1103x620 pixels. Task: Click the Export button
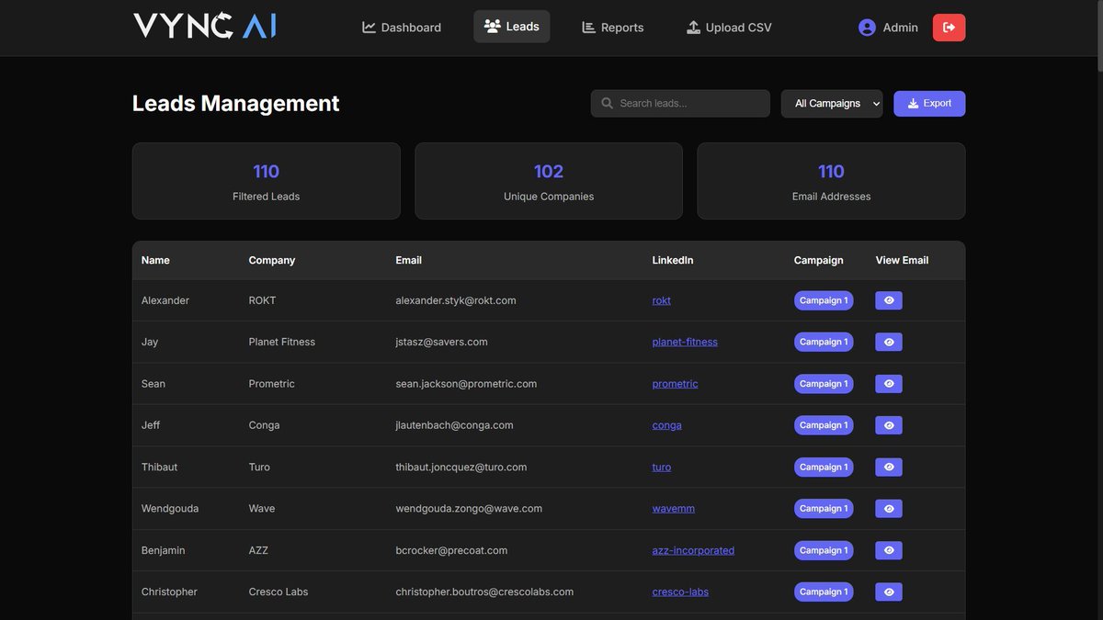929,101
